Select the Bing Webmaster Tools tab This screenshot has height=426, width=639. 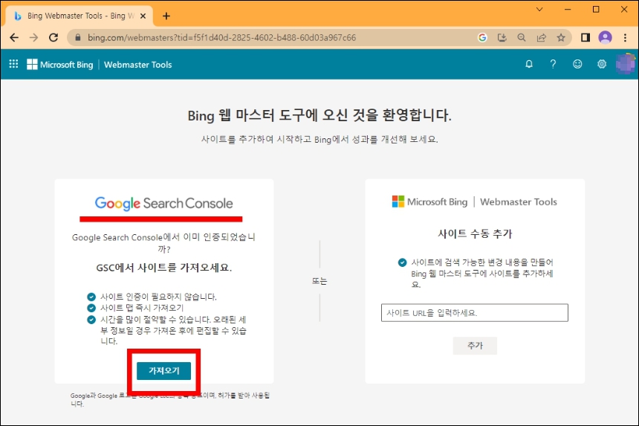(77, 16)
